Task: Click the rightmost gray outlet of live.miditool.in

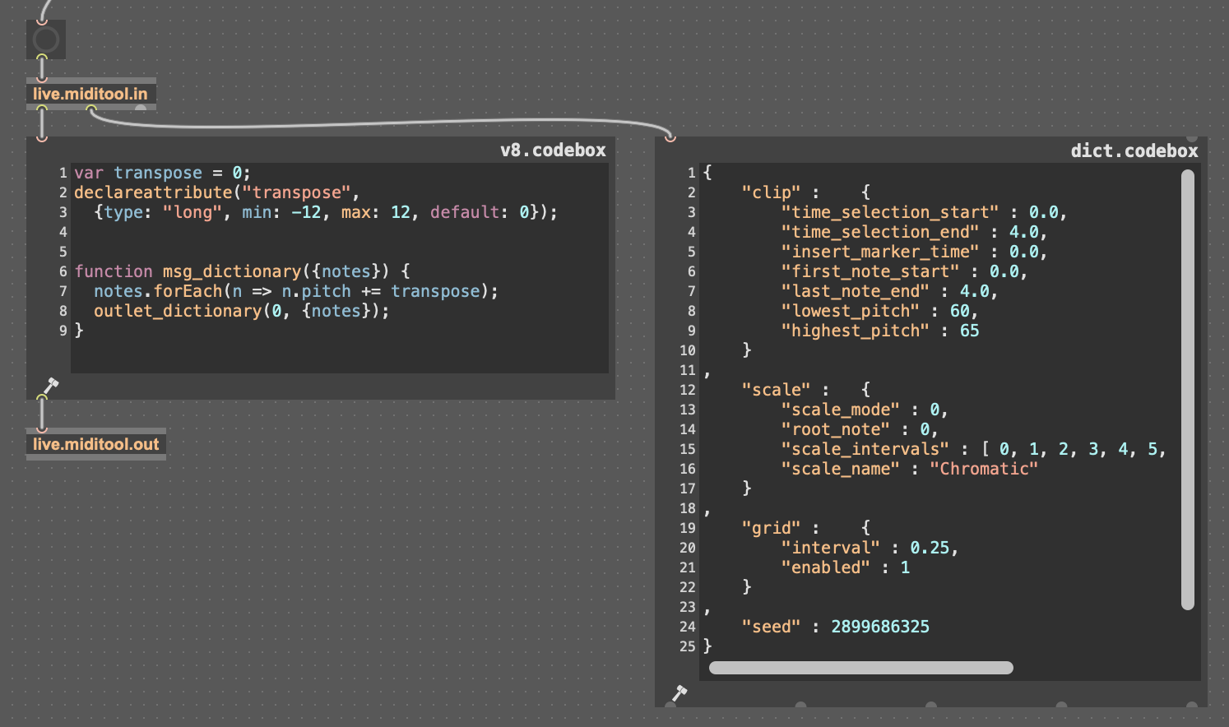Action: click(x=141, y=108)
